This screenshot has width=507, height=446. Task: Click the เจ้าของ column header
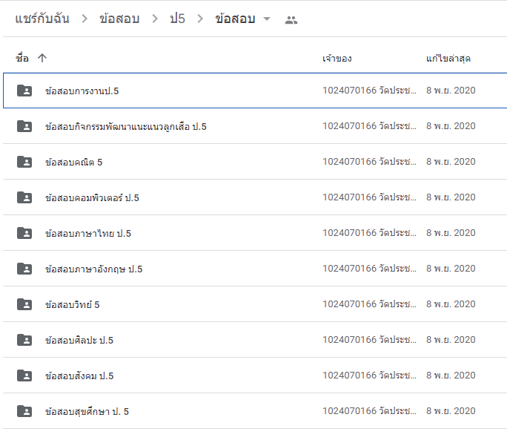(x=337, y=58)
